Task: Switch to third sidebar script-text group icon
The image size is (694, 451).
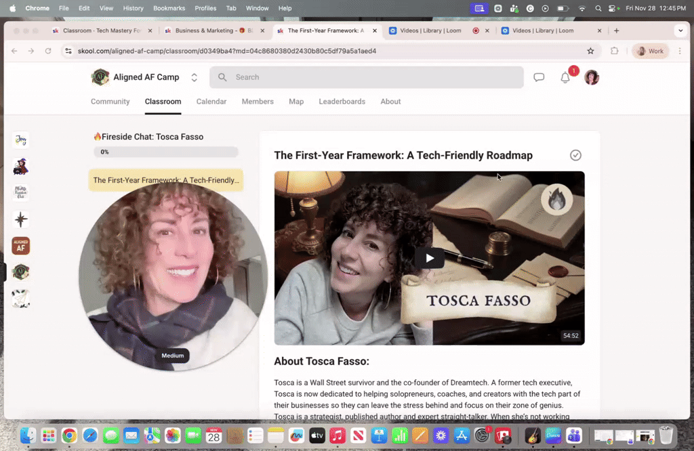Action: pos(21,193)
